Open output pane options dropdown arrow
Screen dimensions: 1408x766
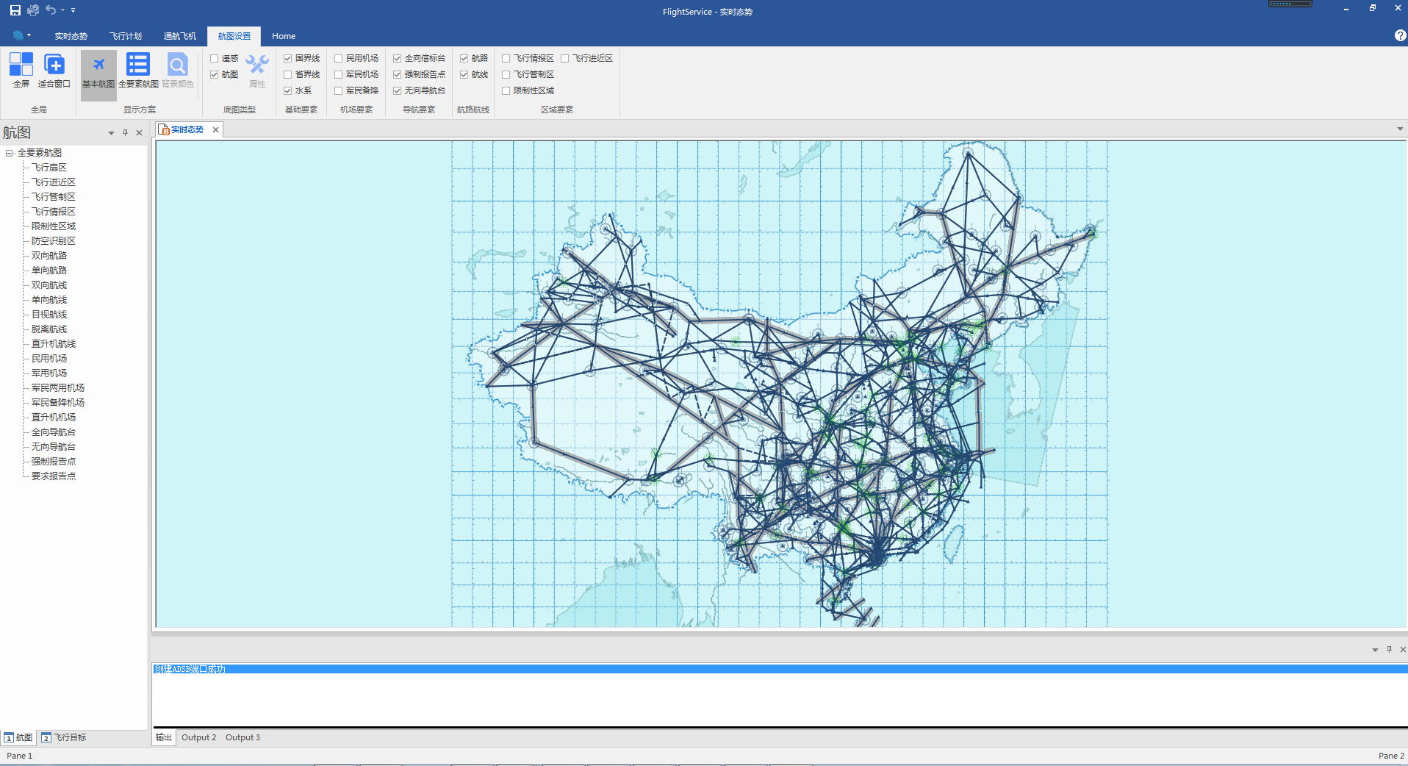(1375, 650)
